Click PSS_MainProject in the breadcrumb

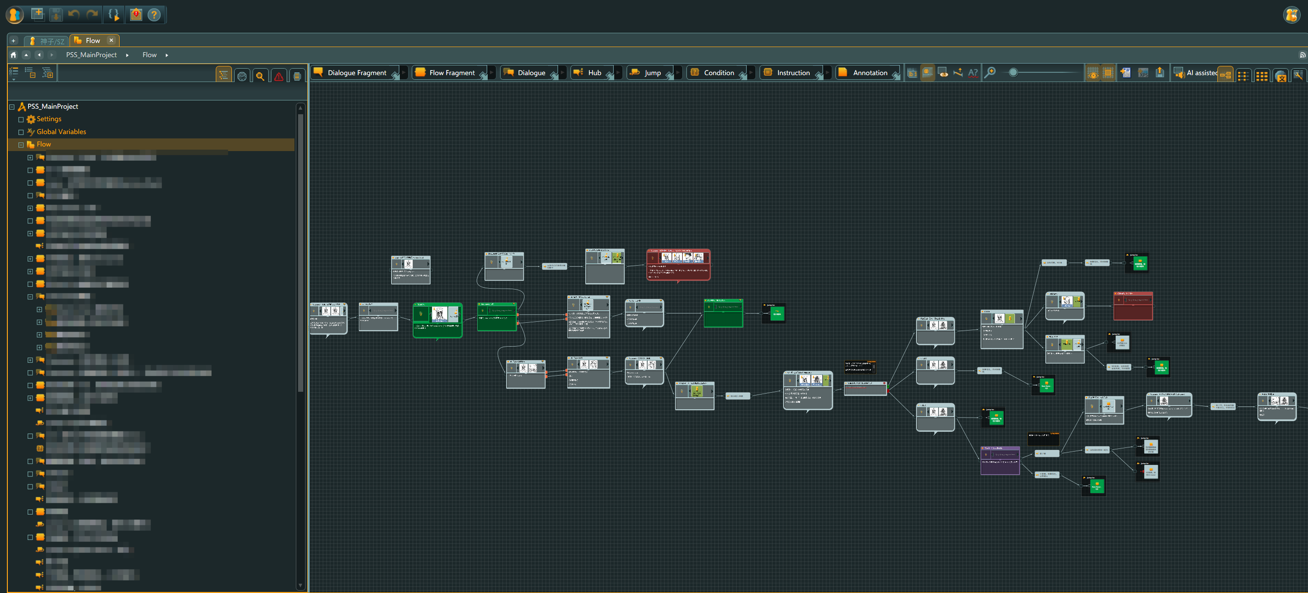point(91,55)
